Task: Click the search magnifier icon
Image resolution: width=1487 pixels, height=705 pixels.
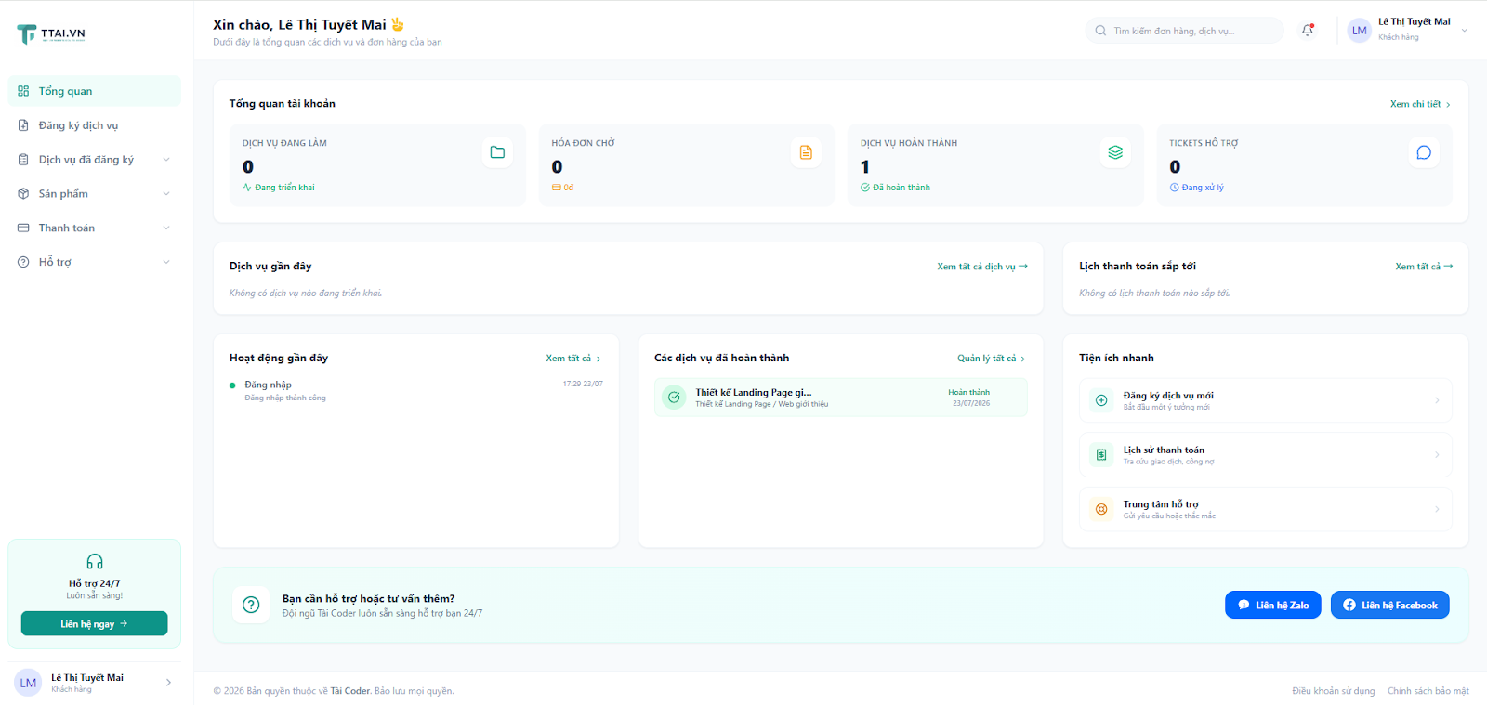Action: point(1100,31)
